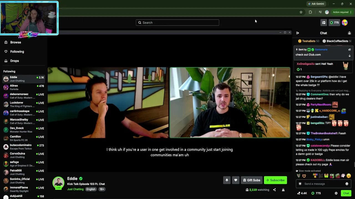355x199 pixels.
Task: Select Patra666 in the Following list
Action: (24, 172)
